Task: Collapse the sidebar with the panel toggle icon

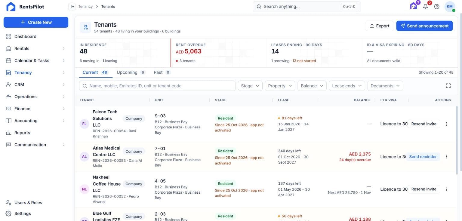Action: 72,6
